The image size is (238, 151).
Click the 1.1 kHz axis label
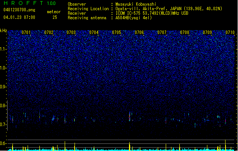click(x=3, y=49)
